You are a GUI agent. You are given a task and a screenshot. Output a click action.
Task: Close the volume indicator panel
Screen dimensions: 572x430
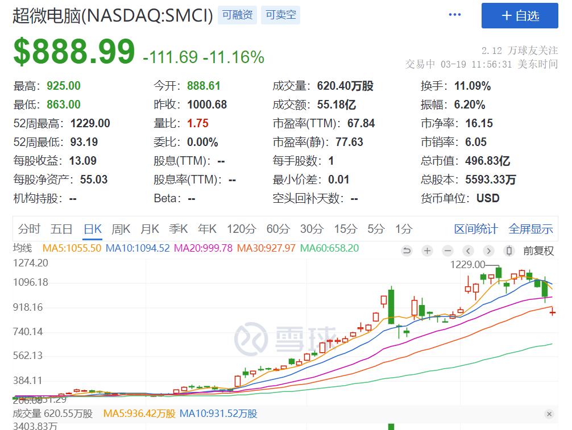click(x=549, y=414)
